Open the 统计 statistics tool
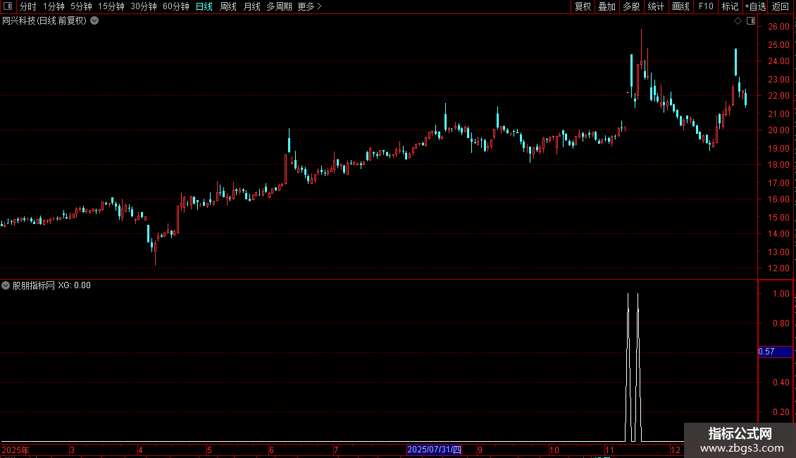796x458 pixels. [656, 6]
